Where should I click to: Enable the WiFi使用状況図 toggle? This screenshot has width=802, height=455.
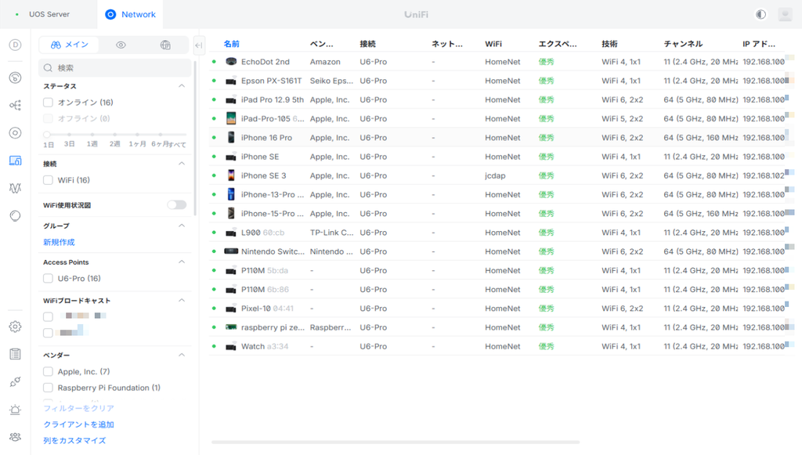pyautogui.click(x=176, y=205)
